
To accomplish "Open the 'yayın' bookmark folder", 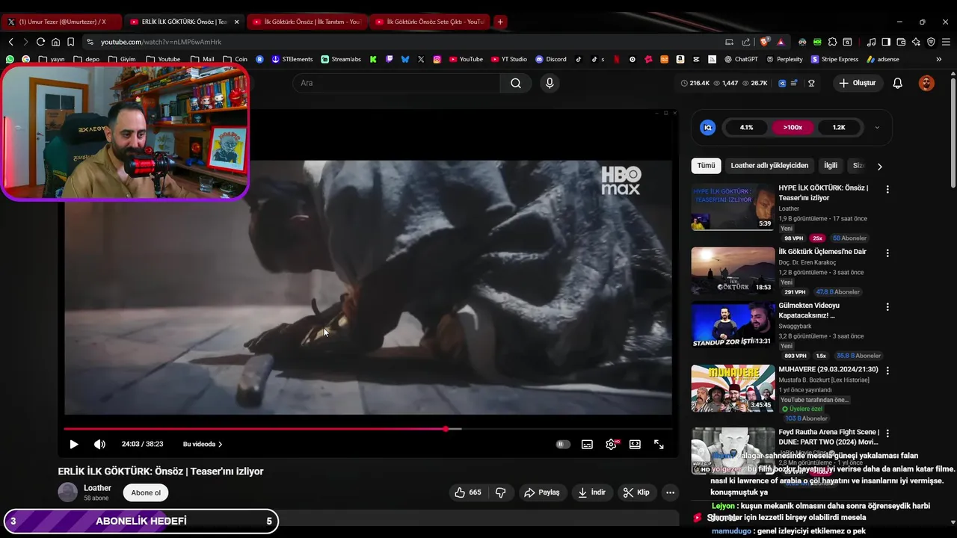I will point(52,59).
